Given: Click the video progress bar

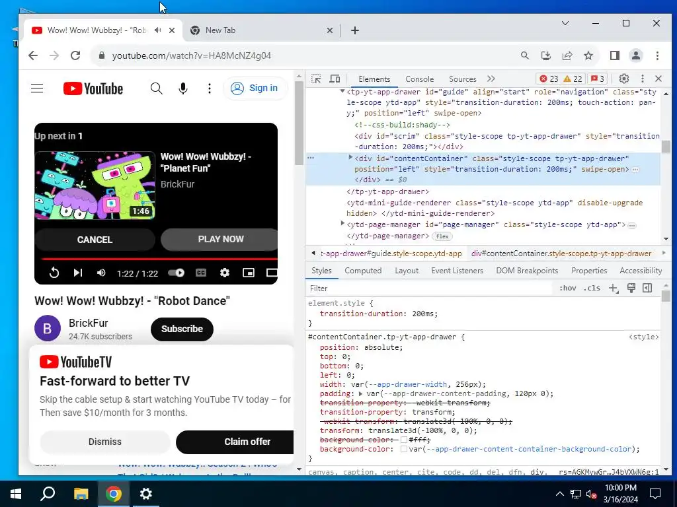Looking at the screenshot, I should (159, 259).
